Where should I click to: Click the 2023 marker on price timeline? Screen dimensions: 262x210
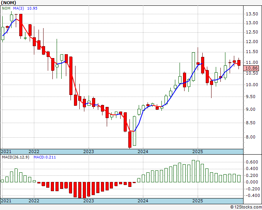coord(89,152)
